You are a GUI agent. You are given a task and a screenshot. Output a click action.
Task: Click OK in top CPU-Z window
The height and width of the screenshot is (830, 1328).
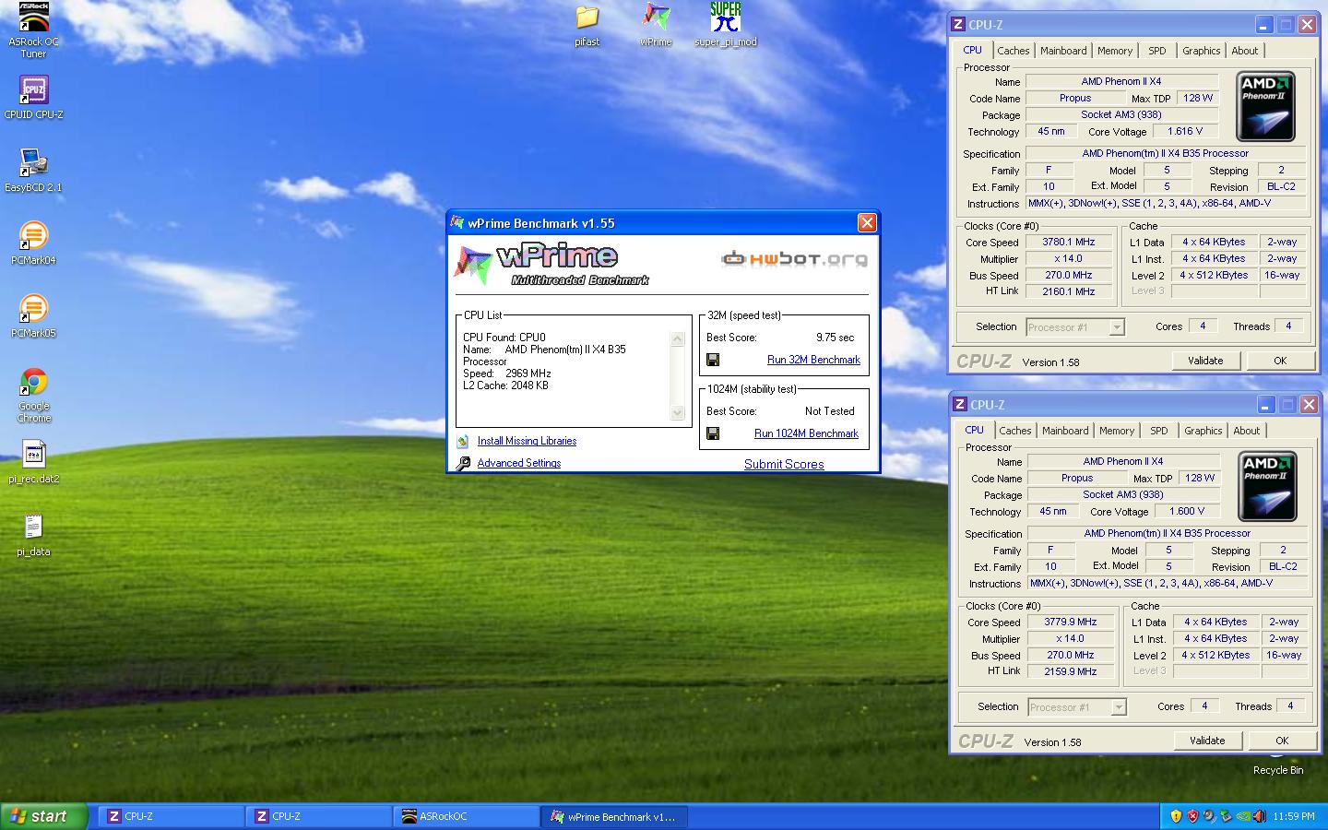pyautogui.click(x=1280, y=361)
